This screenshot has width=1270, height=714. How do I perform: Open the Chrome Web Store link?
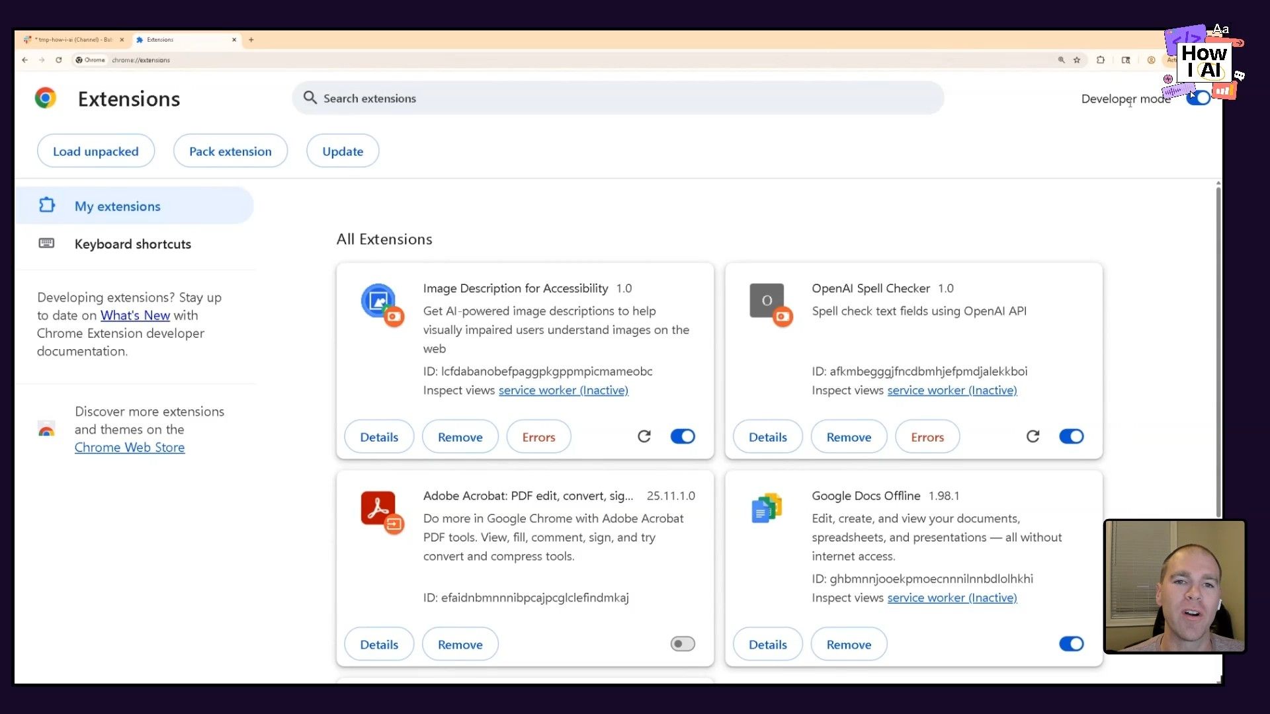pyautogui.click(x=130, y=448)
